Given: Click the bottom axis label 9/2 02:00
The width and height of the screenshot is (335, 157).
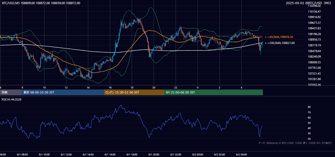Looking at the screenshot, I should pos(219,155).
